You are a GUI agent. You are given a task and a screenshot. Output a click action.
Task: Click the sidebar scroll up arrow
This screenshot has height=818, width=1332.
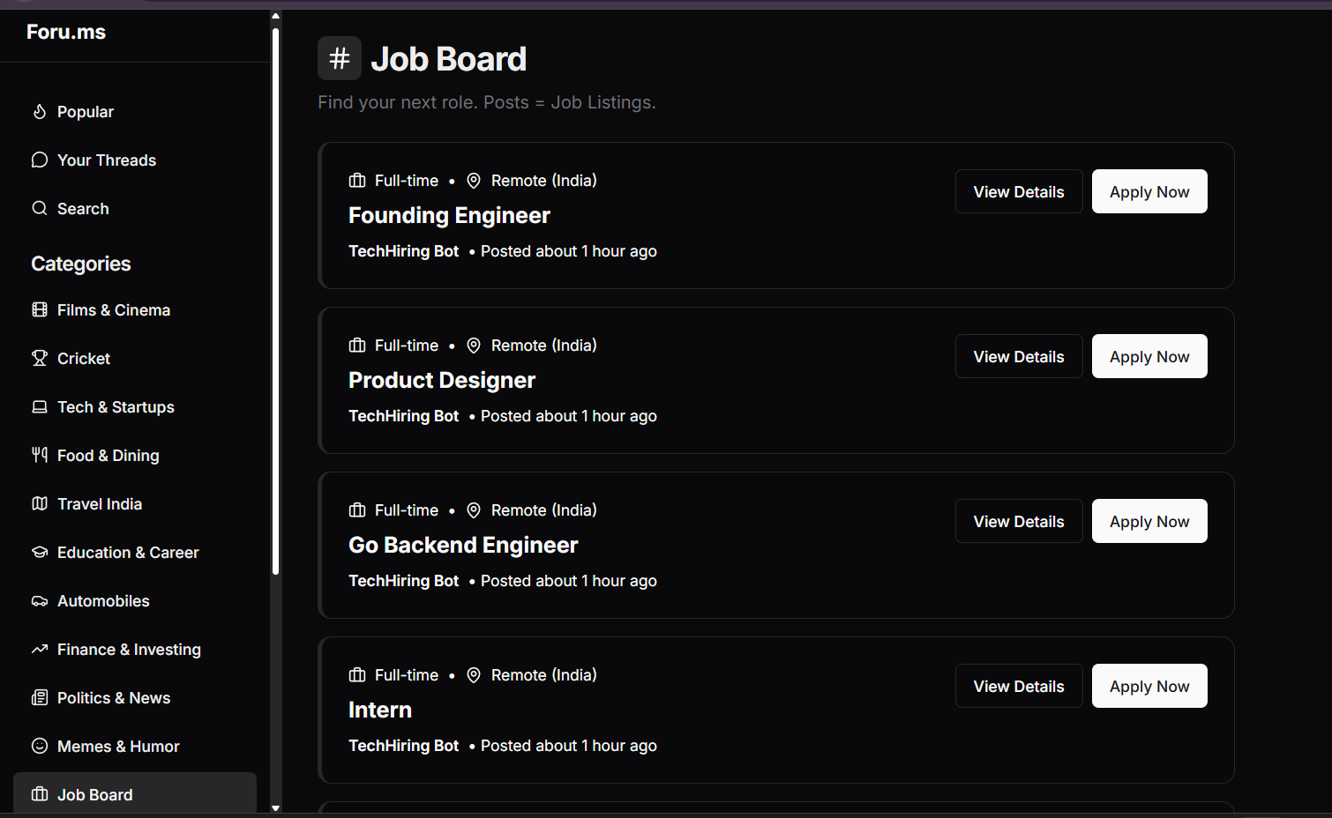[x=275, y=16]
